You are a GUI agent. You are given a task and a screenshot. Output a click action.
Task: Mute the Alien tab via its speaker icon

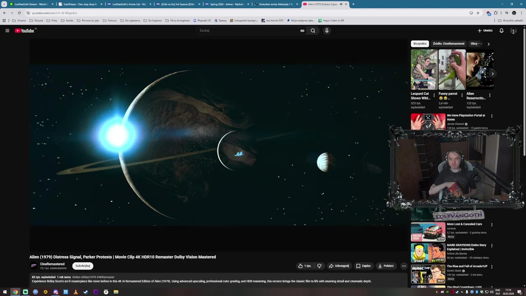[x=341, y=4]
